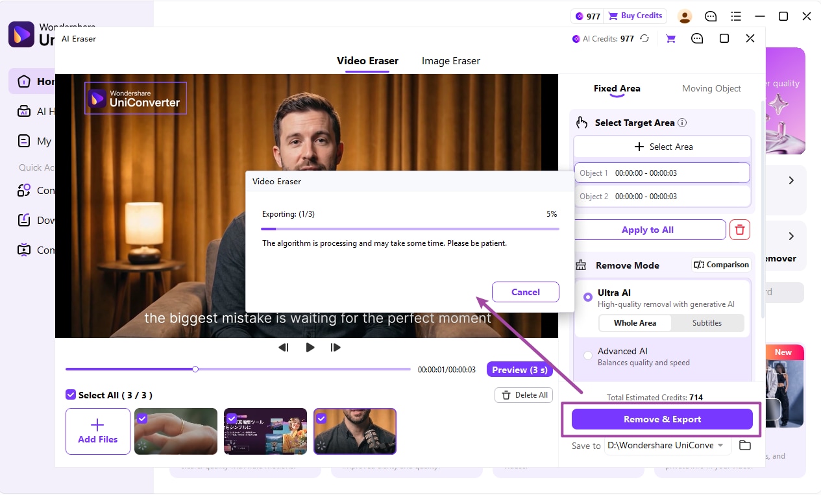821x495 pixels.
Task: Choose the Whole Area segment
Action: click(635, 323)
